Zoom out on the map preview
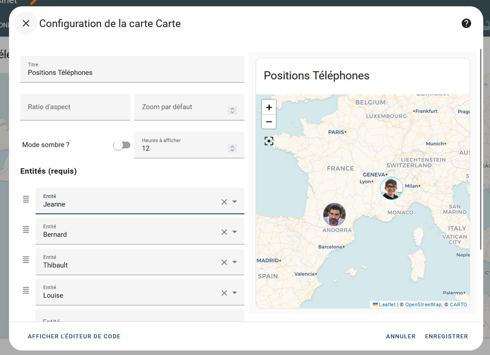 coord(269,122)
